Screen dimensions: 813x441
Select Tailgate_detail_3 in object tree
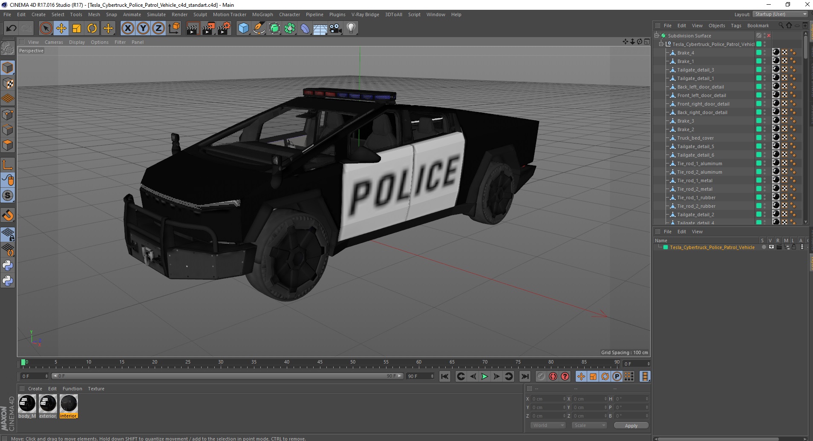tap(695, 70)
